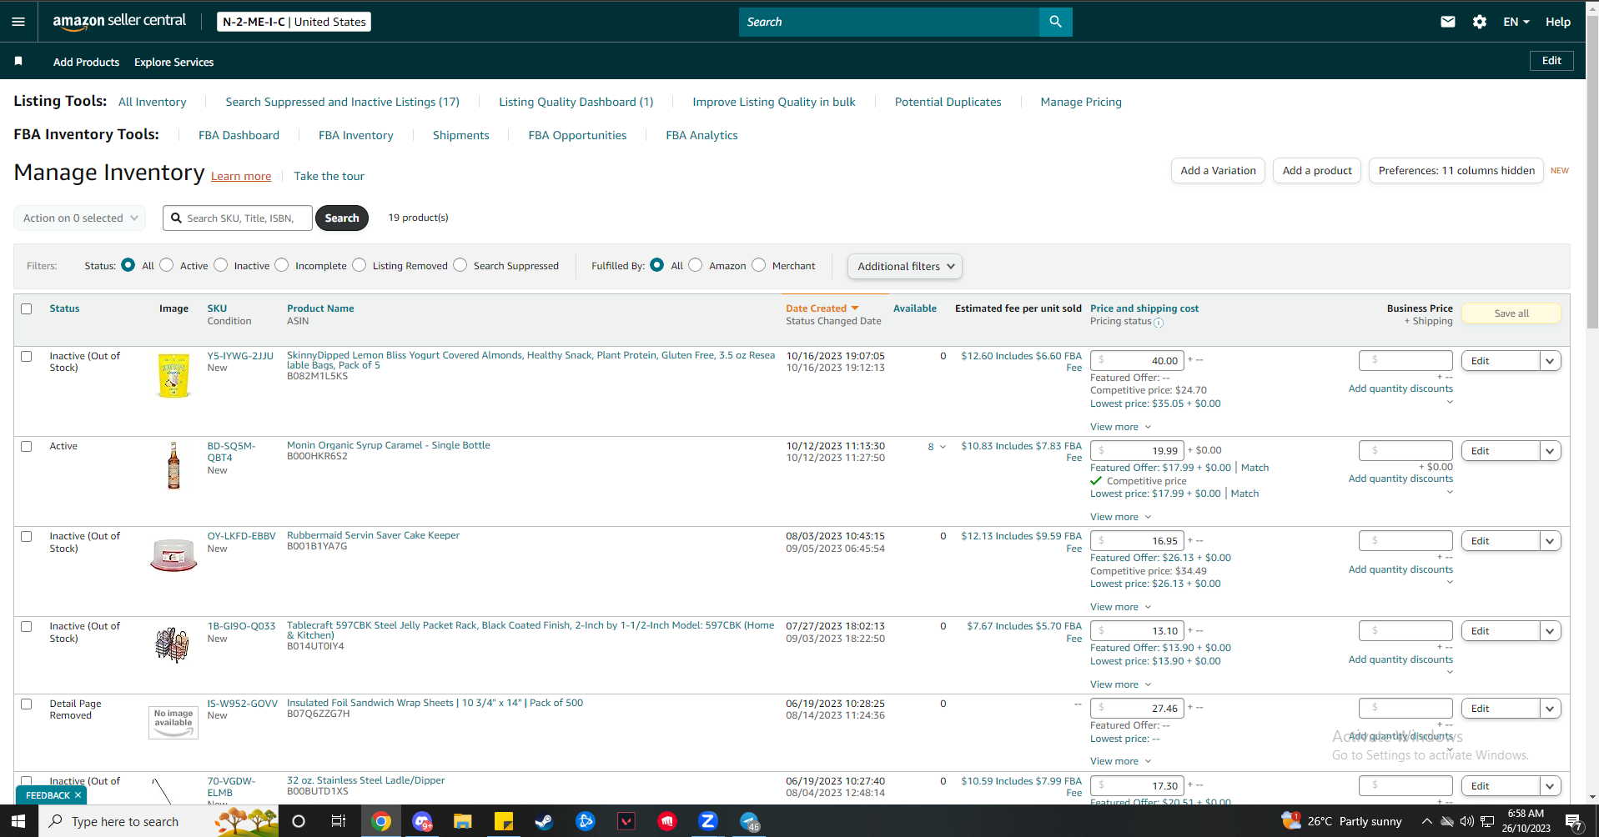Go to the Shipments tab
This screenshot has height=837, width=1599.
coord(461,135)
